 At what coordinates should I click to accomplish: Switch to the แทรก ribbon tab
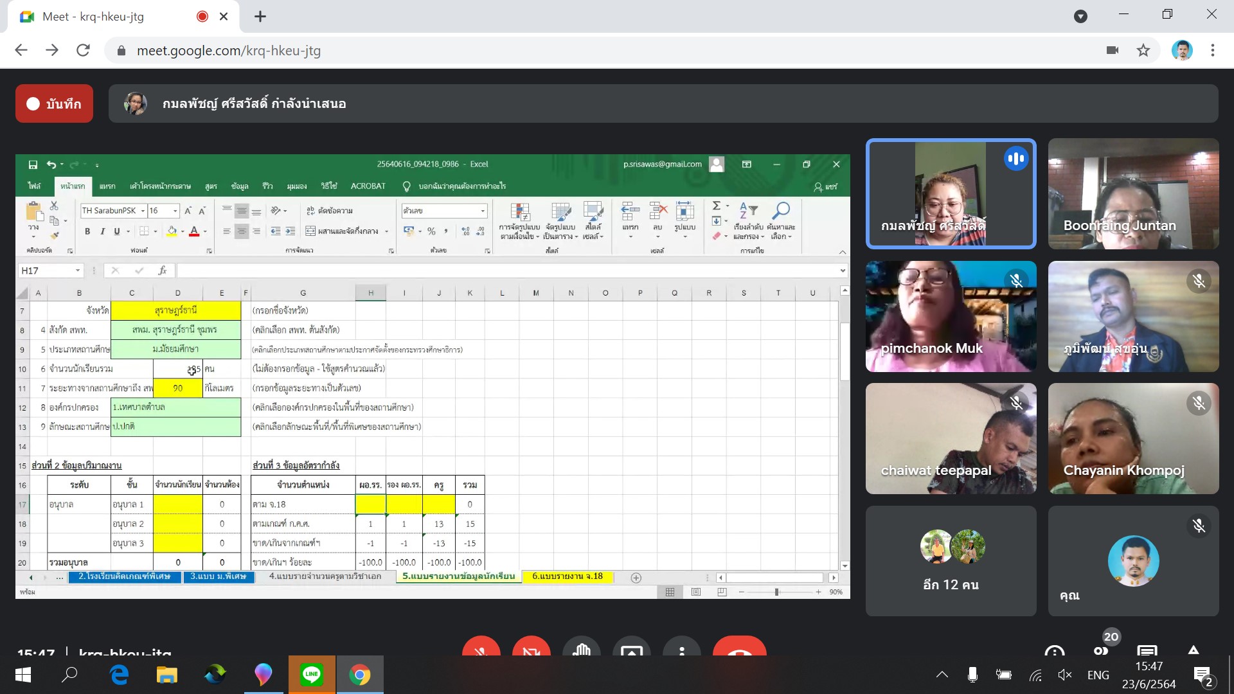click(x=107, y=186)
